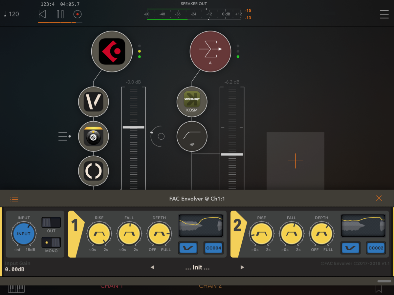Click the CC004 MIDI assignment button
Screen dimensions: 394x295
pyautogui.click(x=213, y=248)
